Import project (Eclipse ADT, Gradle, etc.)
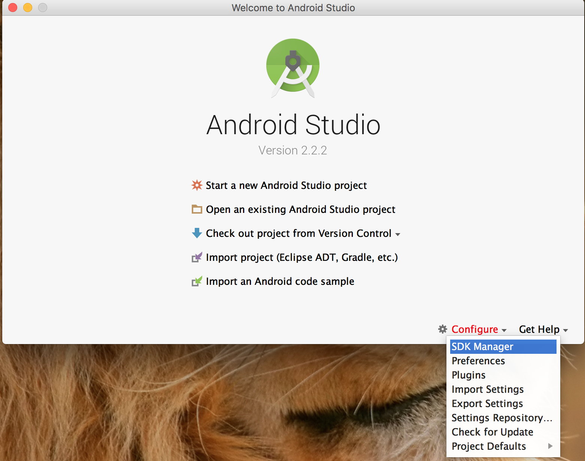The width and height of the screenshot is (585, 461). click(302, 257)
